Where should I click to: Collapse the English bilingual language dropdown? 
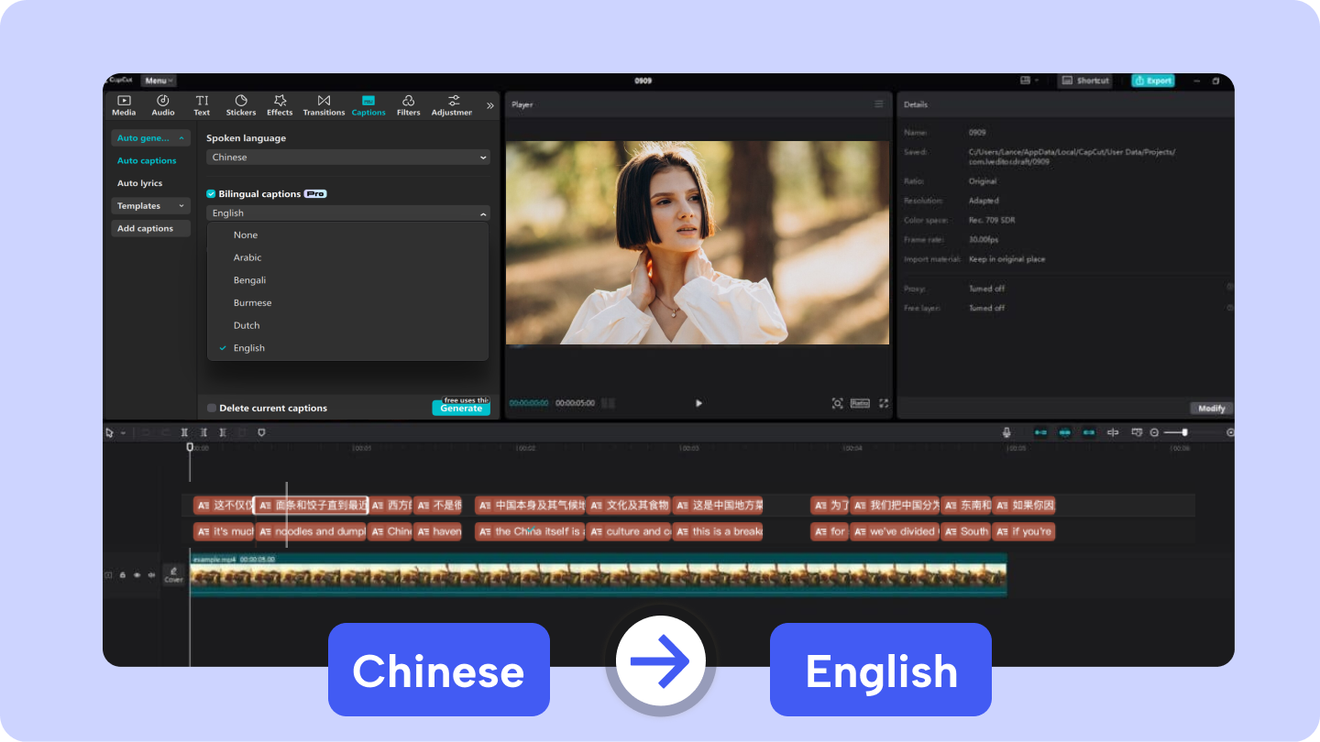[x=348, y=213]
